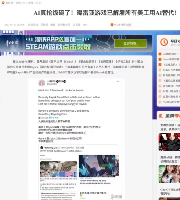Screen dimensions: 180x200
Task: Click the SaltPPC tweet avatar
Action: (42, 83)
